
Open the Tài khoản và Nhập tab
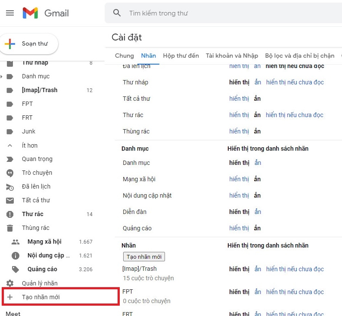pos(232,56)
